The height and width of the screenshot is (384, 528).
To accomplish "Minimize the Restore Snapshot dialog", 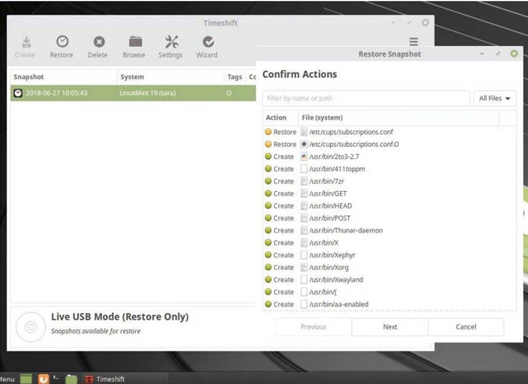I will 482,54.
